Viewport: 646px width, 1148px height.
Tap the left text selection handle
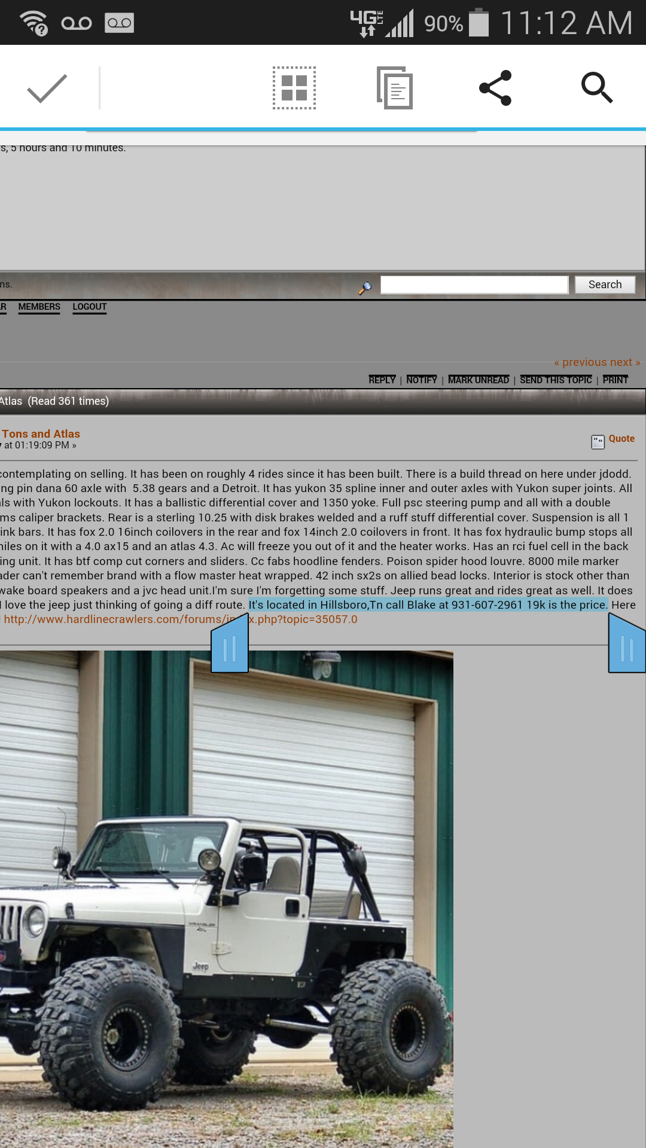pos(230,648)
